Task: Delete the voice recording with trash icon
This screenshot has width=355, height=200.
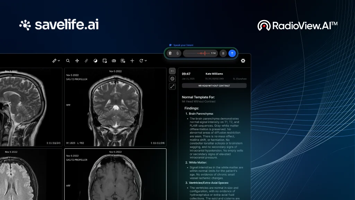Action: click(x=170, y=53)
